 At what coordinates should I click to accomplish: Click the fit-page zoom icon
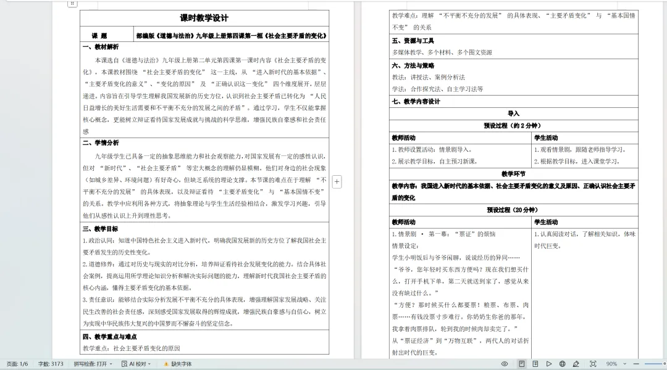[593, 364]
